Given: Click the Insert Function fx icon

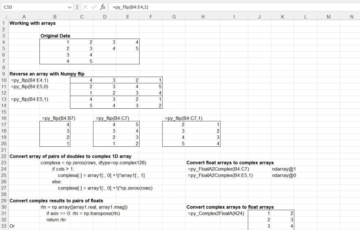Looking at the screenshot, I should (103, 7).
